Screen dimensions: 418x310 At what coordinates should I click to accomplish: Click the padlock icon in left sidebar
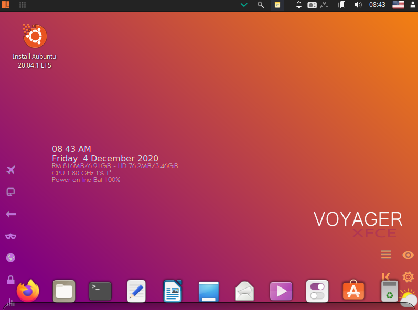coord(10,280)
